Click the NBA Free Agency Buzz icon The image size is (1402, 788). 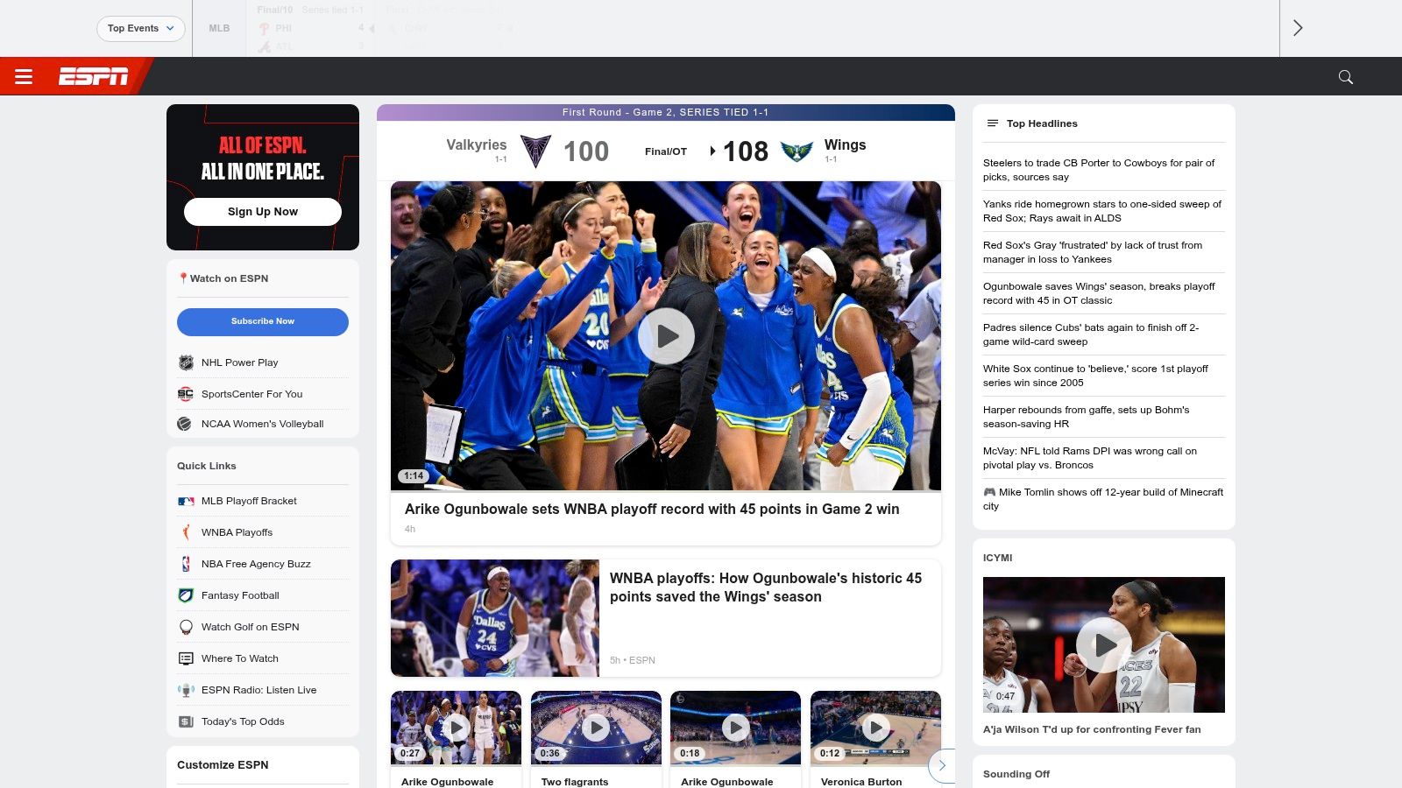click(x=186, y=564)
